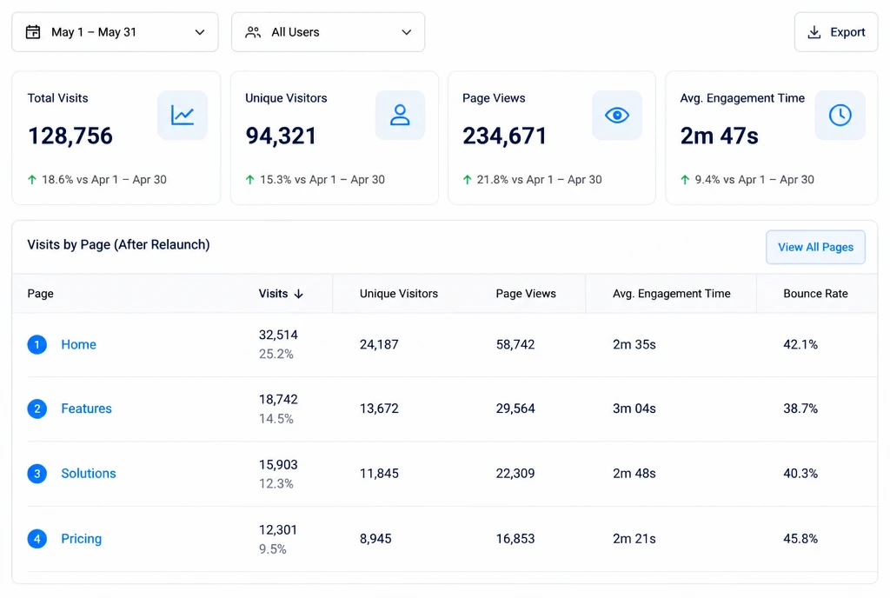
Task: Click the 234,671 Page Views value
Action: pos(505,136)
